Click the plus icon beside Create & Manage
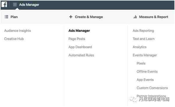 click(x=71, y=17)
